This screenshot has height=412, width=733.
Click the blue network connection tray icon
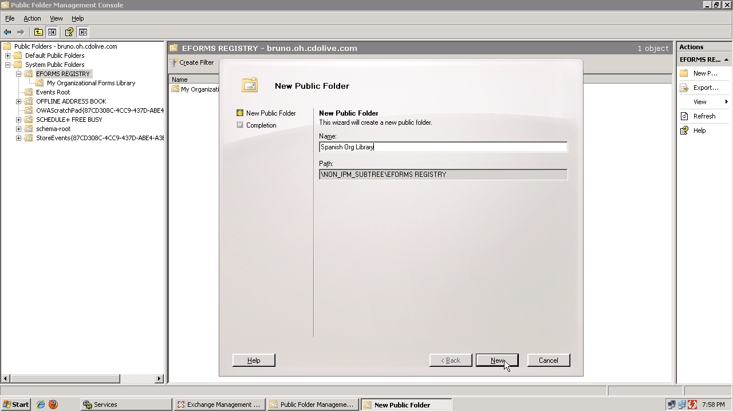[682, 405]
